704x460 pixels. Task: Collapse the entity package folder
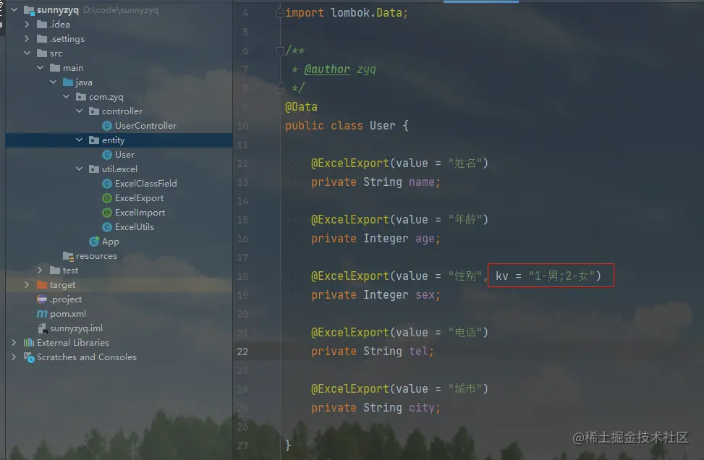click(80, 140)
